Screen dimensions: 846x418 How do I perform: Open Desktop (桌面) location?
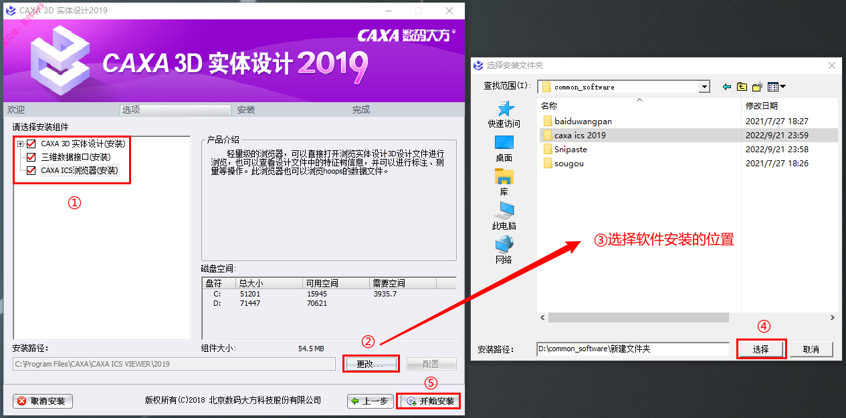tap(504, 148)
